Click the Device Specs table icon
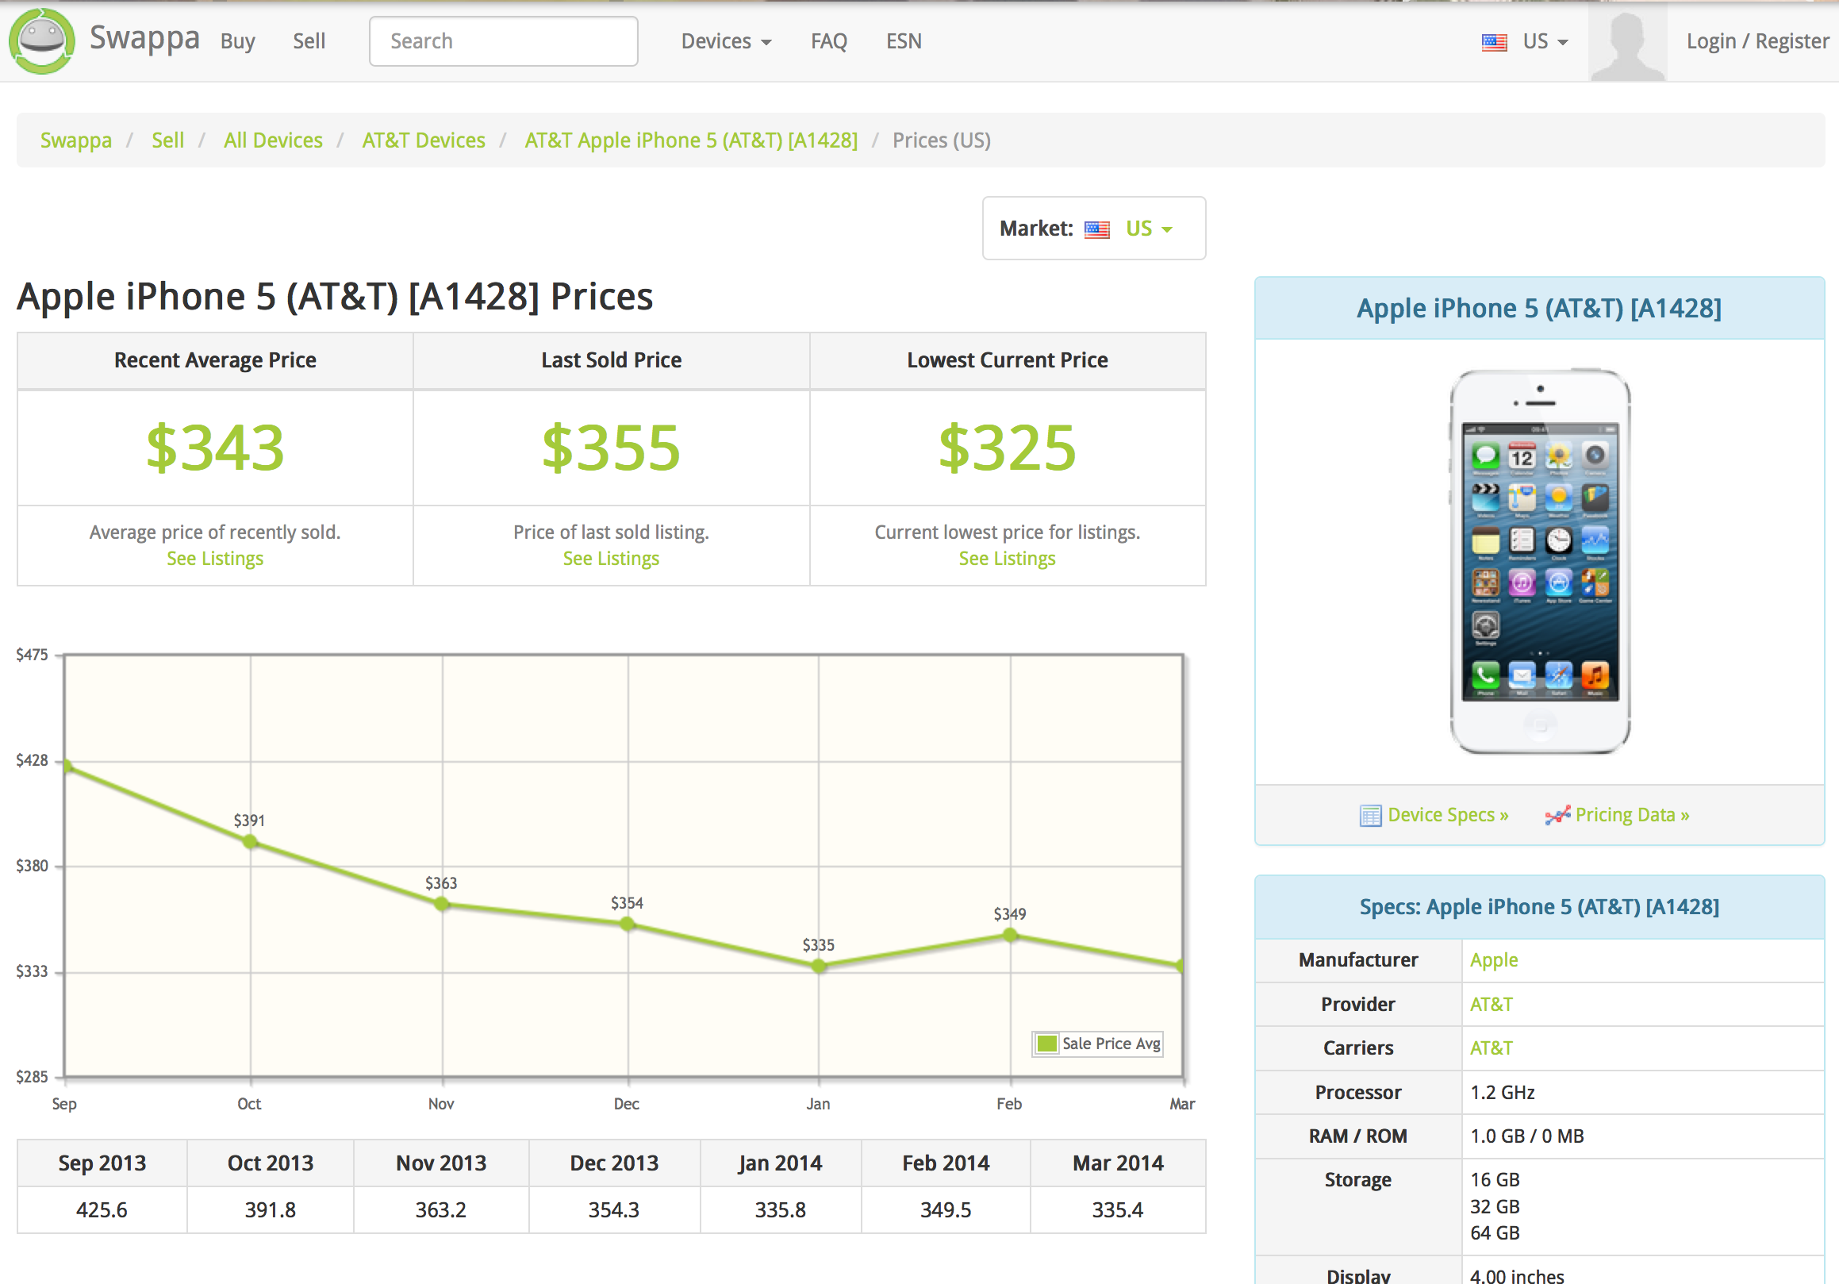1839x1284 pixels. pos(1369,816)
